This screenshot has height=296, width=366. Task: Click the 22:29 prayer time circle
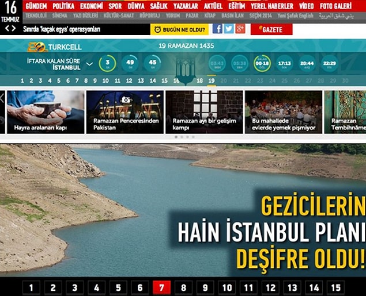330,63
